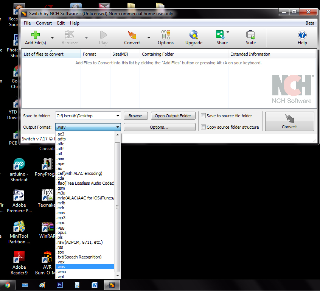The height and width of the screenshot is (302, 320).
Task: Click the Containing Folder column header
Action: [x=184, y=54]
